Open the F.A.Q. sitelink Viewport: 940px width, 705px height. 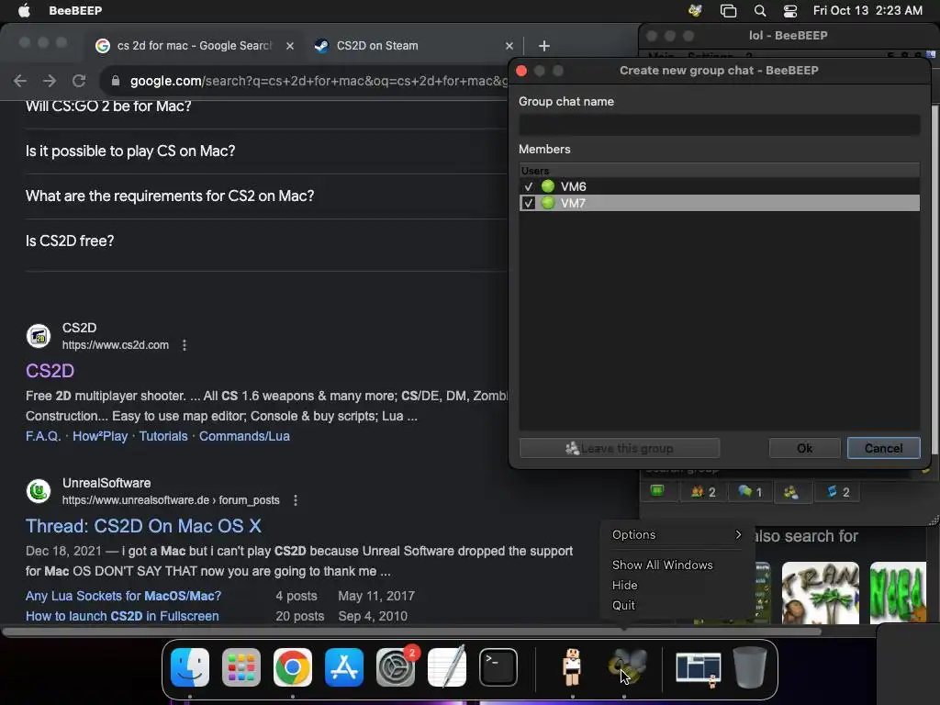coord(43,436)
